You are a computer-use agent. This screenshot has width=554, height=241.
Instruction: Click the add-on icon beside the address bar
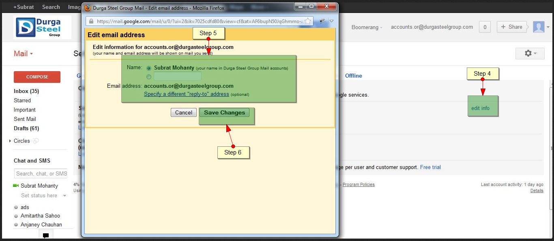(x=322, y=21)
